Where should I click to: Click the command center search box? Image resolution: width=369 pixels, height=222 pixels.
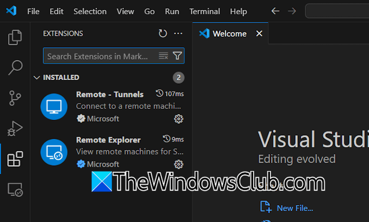(x=337, y=11)
